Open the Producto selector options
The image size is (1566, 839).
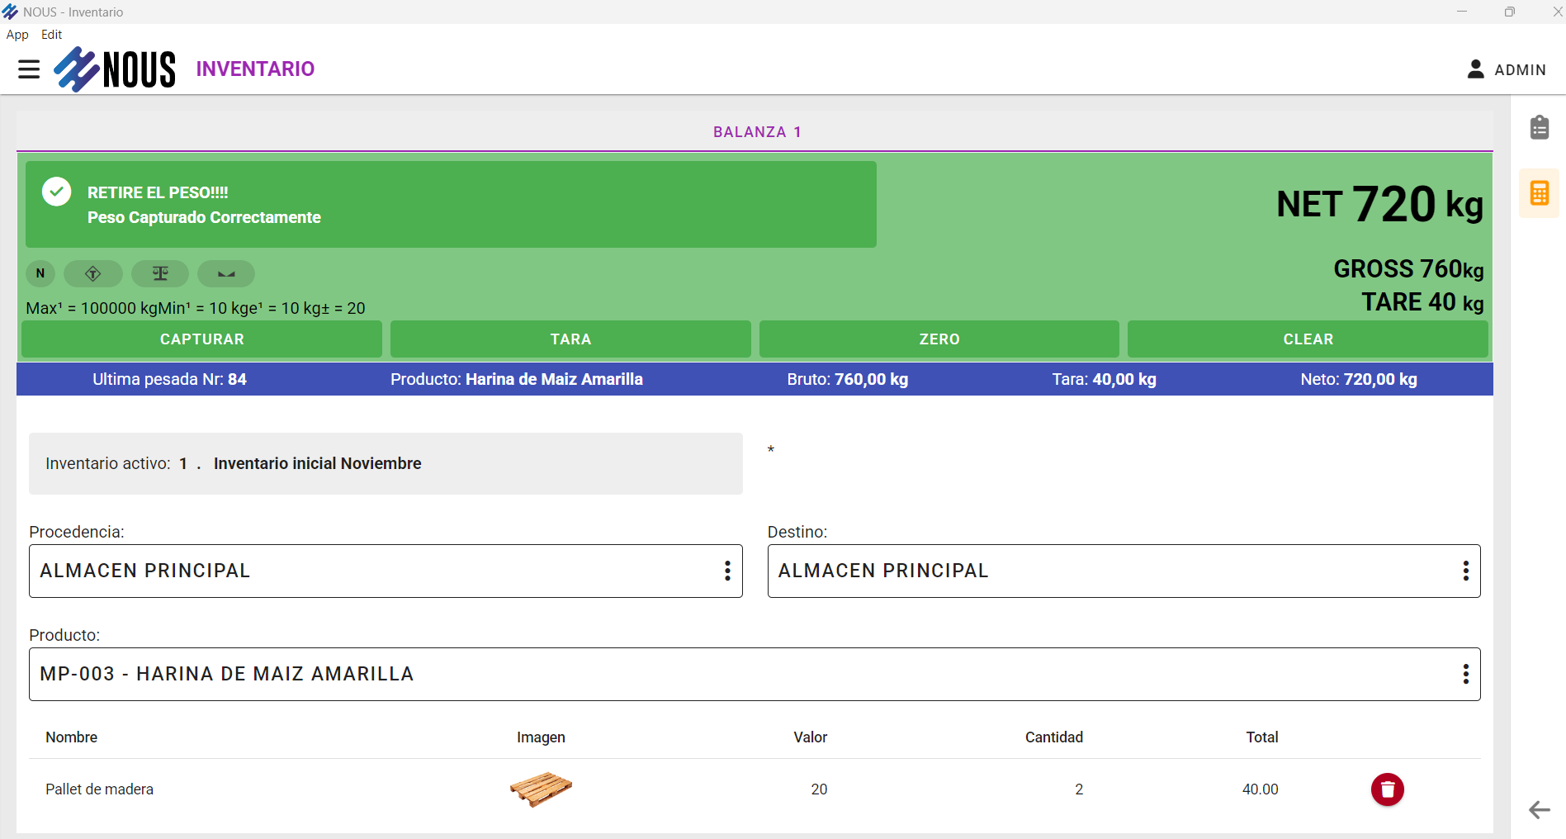tap(1465, 674)
